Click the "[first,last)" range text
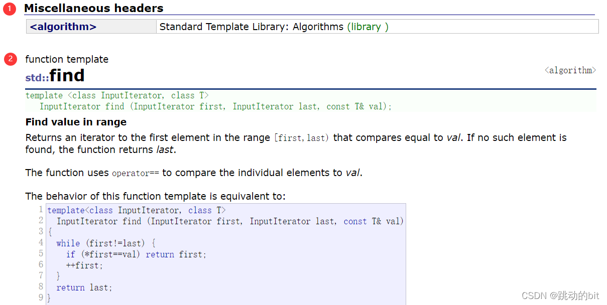This screenshot has width=607, height=305. click(x=301, y=137)
